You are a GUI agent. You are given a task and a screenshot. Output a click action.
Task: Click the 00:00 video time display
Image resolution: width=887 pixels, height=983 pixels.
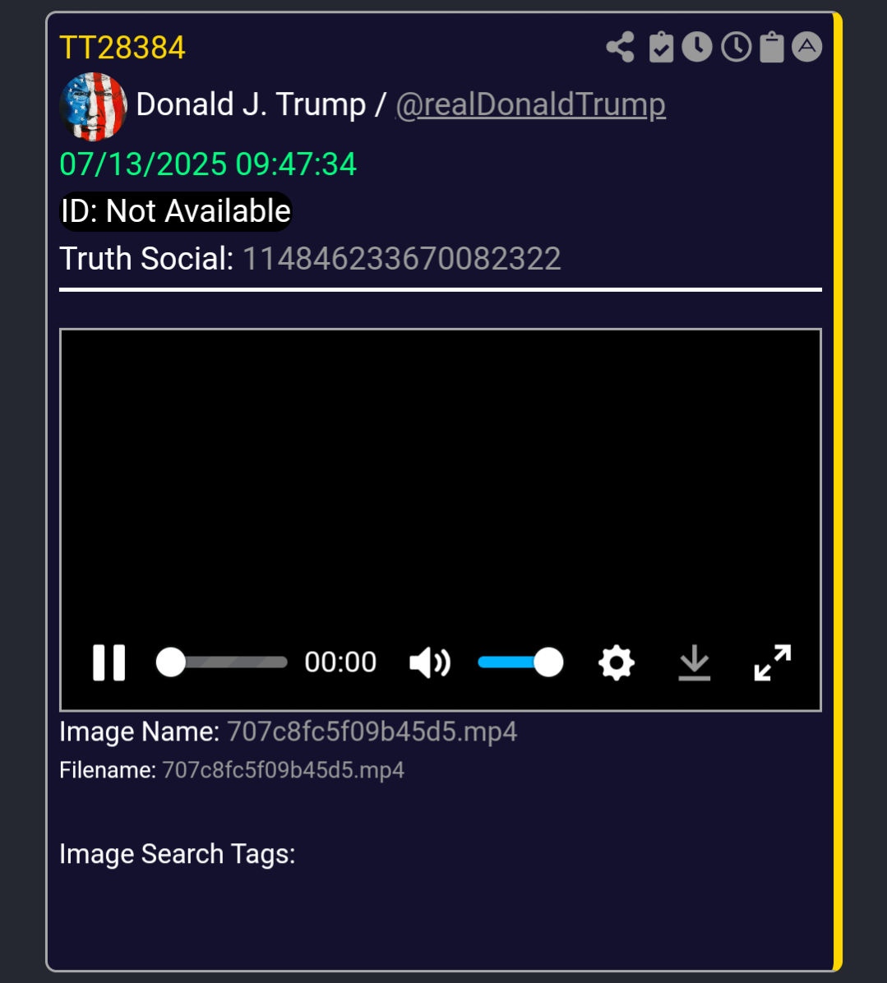pos(340,662)
